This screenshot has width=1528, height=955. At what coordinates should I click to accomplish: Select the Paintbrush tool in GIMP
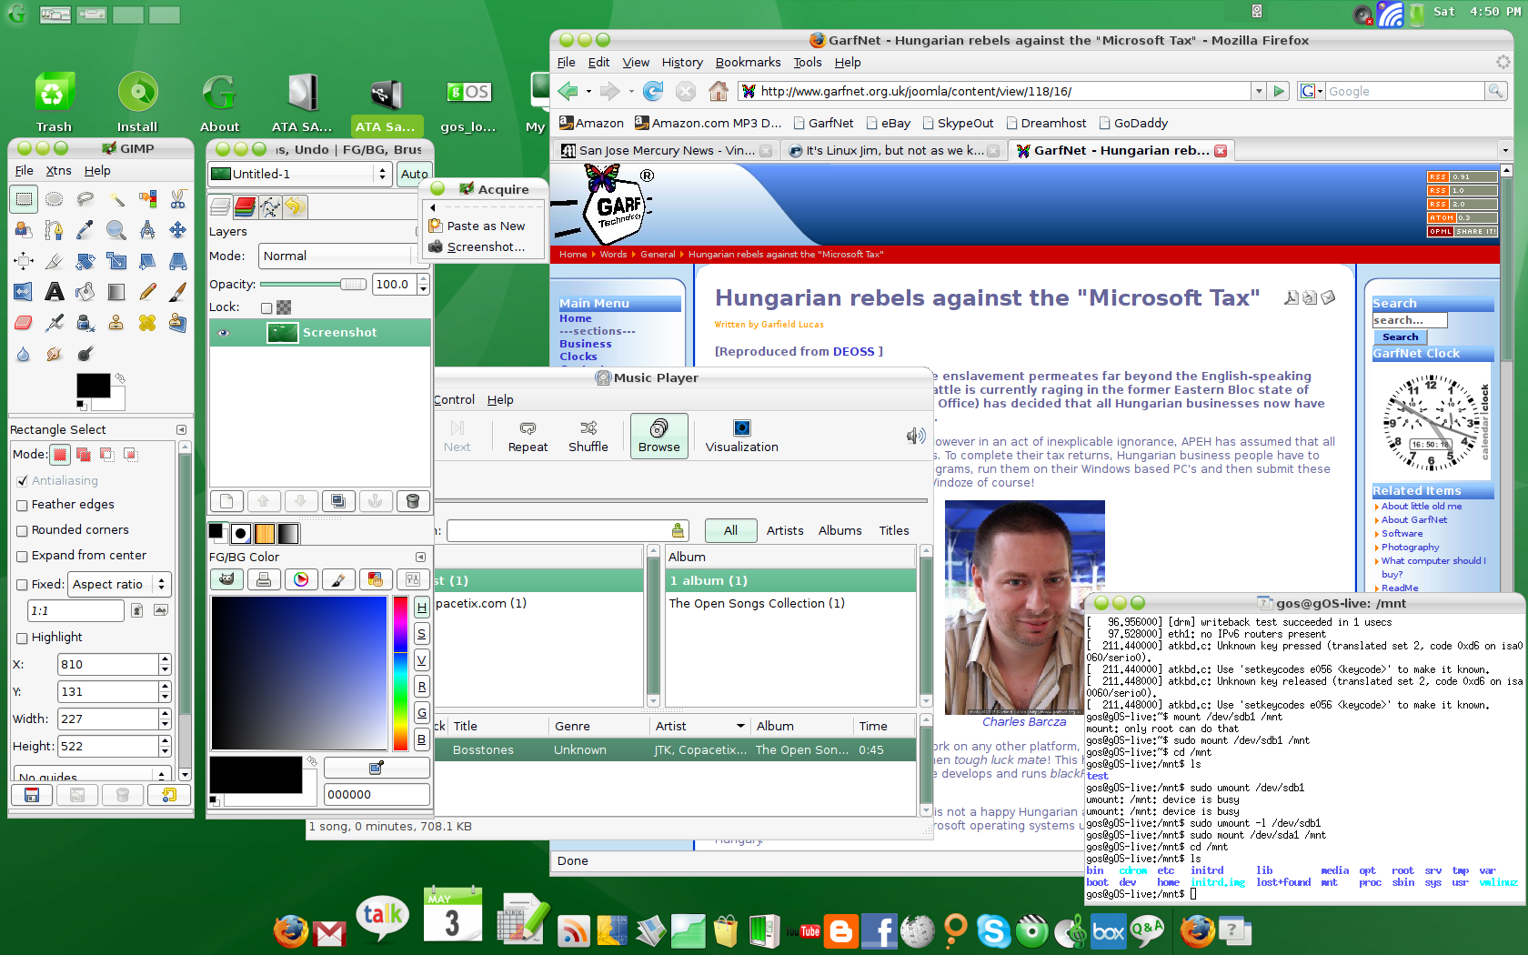178,291
